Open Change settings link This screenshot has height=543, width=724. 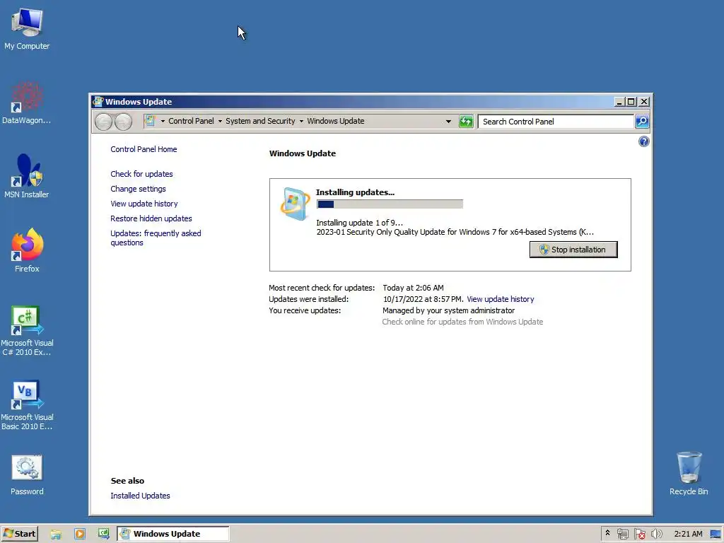(x=138, y=189)
